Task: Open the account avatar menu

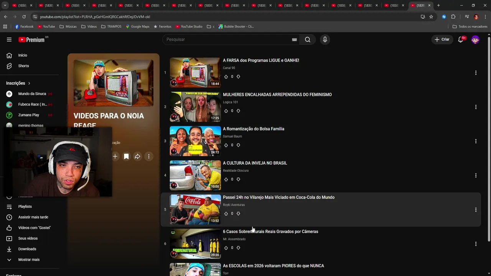Action: point(475,39)
